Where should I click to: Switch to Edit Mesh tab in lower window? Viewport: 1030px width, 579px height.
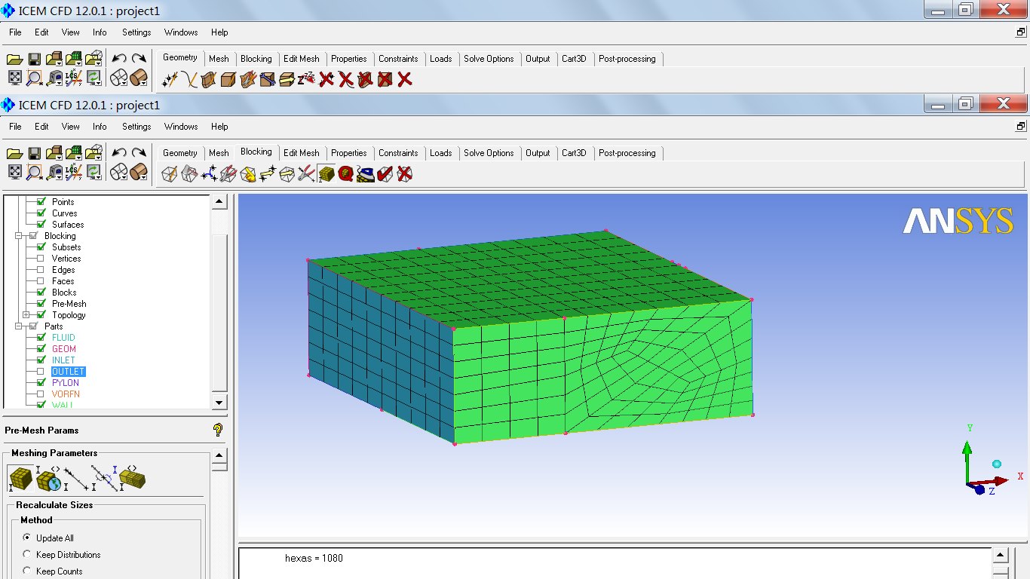(301, 153)
